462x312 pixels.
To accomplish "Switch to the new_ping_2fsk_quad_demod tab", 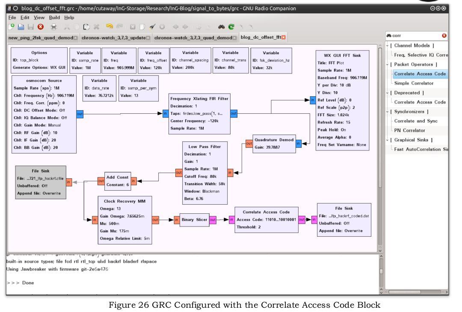I will tap(41, 38).
